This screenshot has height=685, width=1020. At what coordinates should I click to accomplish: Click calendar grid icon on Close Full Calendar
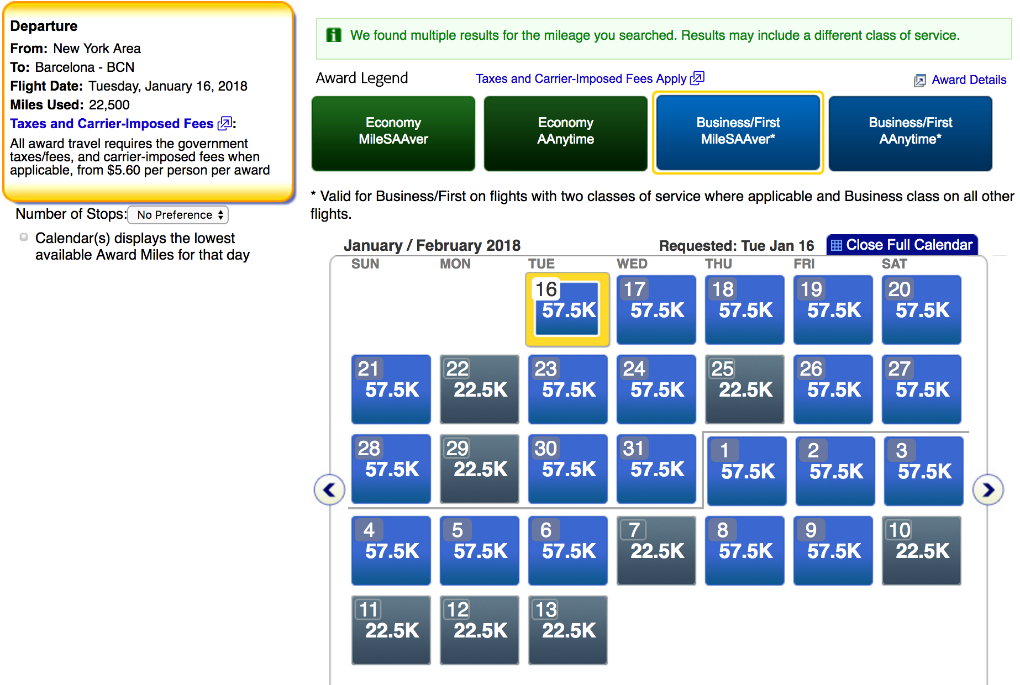point(837,245)
